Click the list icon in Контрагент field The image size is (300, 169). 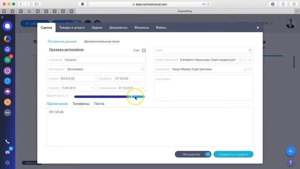tap(143, 69)
